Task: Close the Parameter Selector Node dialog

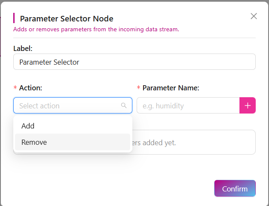Action: (x=254, y=16)
